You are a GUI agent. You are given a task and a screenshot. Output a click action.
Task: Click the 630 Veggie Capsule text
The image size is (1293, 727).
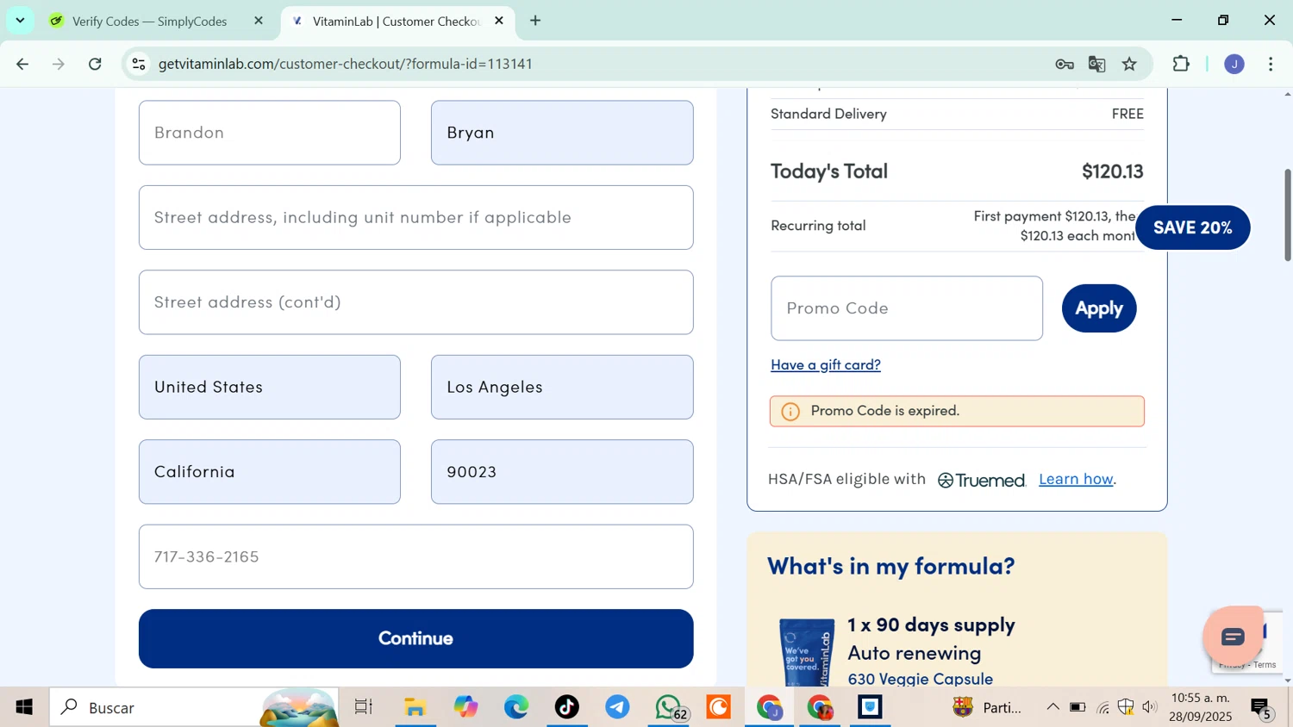921,679
